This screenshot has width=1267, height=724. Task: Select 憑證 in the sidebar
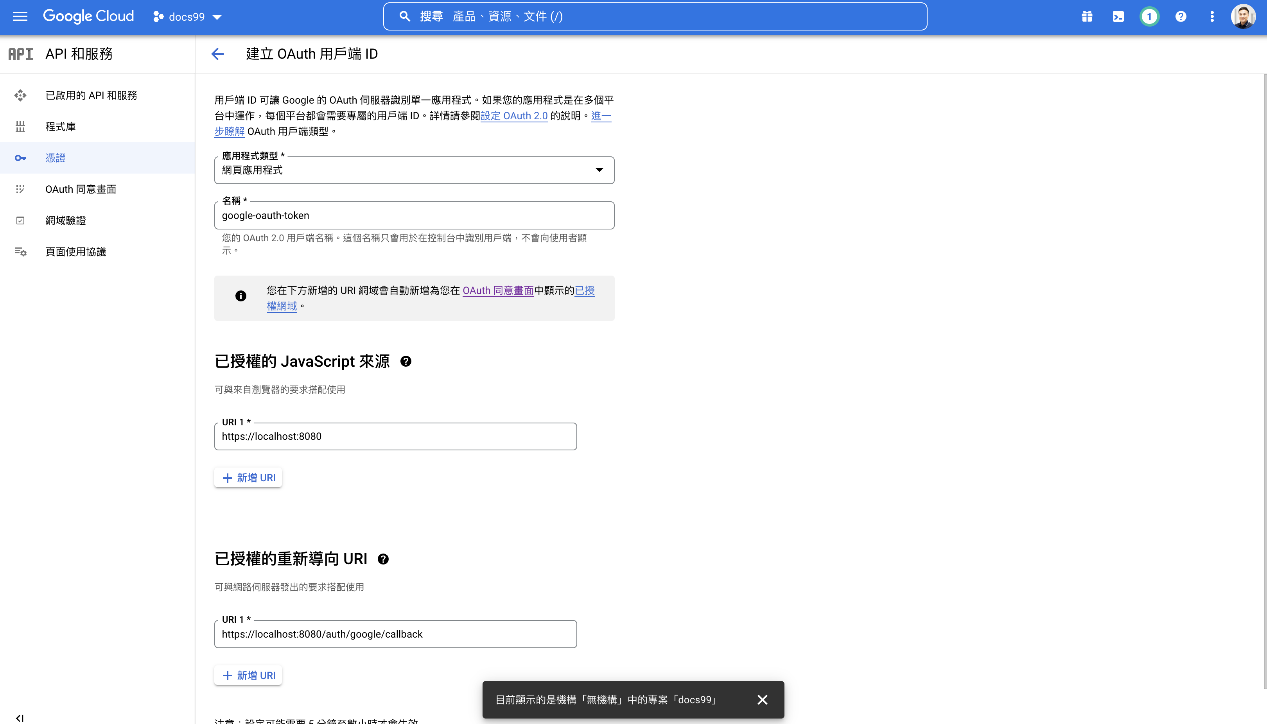55,158
